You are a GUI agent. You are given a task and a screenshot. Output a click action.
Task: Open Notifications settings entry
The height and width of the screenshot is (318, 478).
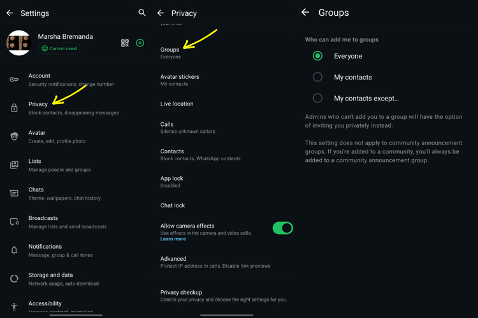(x=76, y=251)
